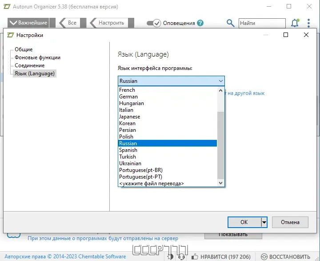320x261 pixels.
Task: Open Фоновые функции settings section
Action: (x=37, y=57)
